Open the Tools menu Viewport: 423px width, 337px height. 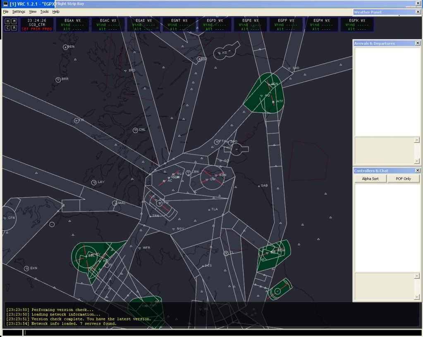(44, 12)
